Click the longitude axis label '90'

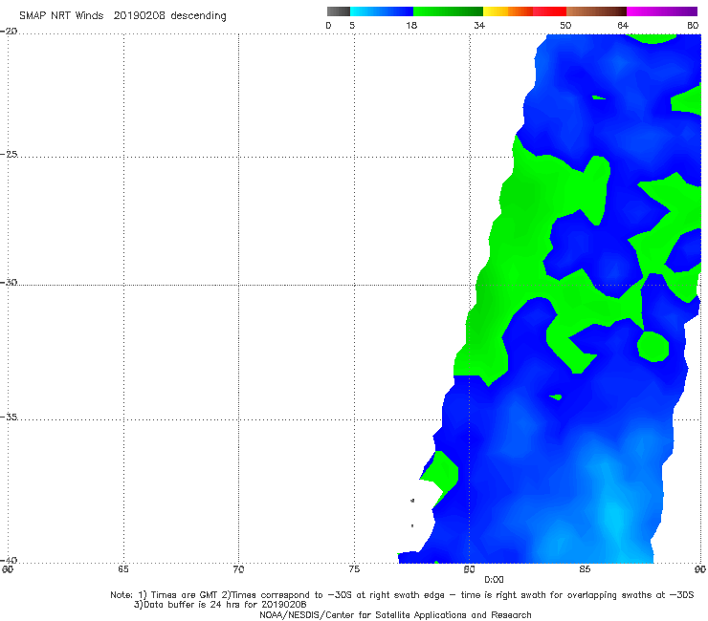click(x=700, y=569)
